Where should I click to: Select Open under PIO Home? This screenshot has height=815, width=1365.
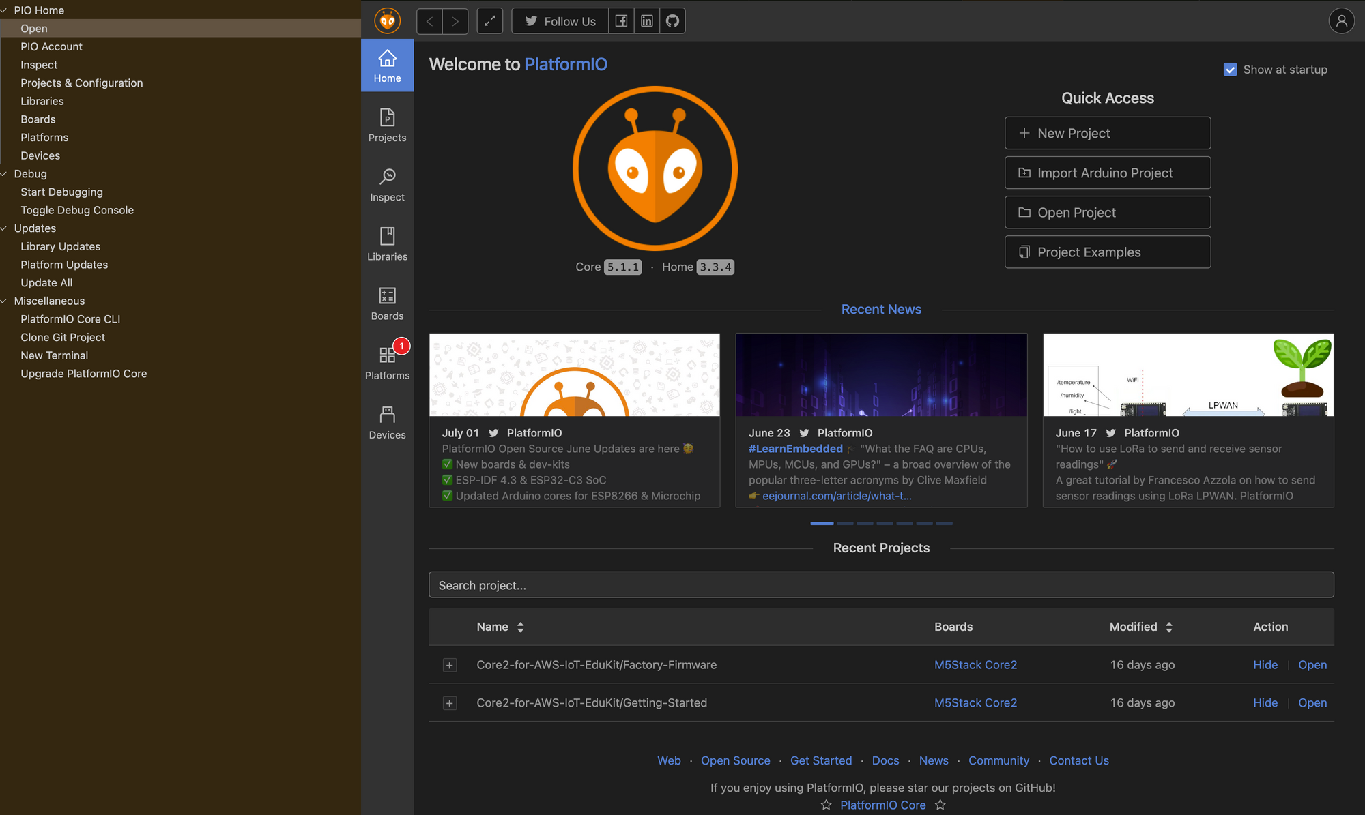pyautogui.click(x=180, y=28)
